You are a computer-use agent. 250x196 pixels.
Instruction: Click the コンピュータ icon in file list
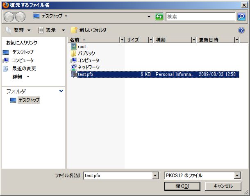(73, 60)
